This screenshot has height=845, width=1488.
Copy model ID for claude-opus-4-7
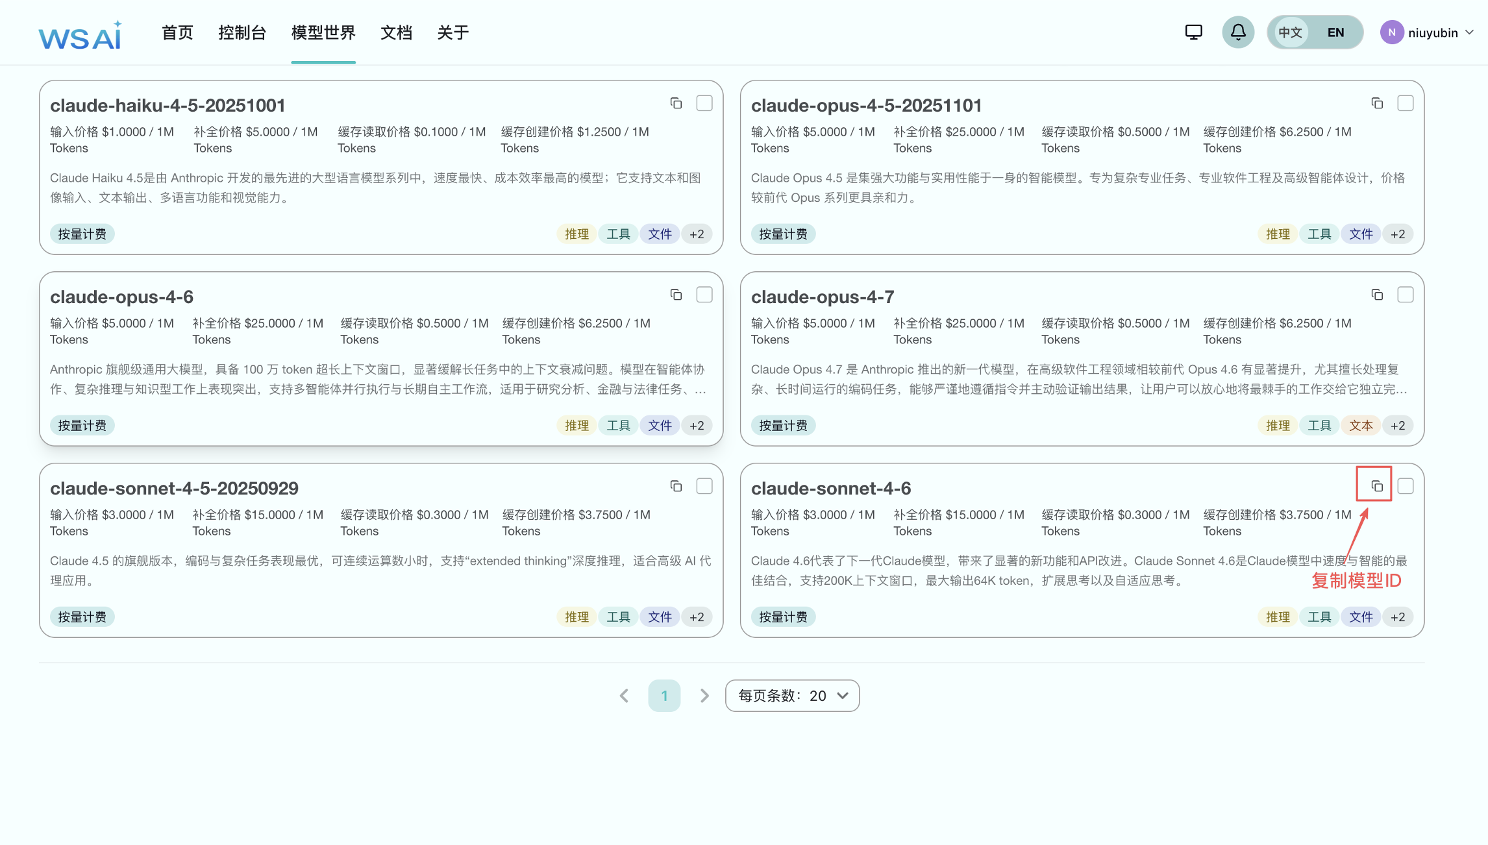[x=1377, y=295]
